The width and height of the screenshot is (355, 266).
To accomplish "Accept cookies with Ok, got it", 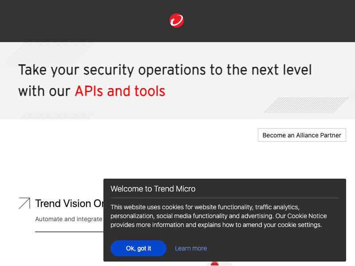I will [138, 248].
